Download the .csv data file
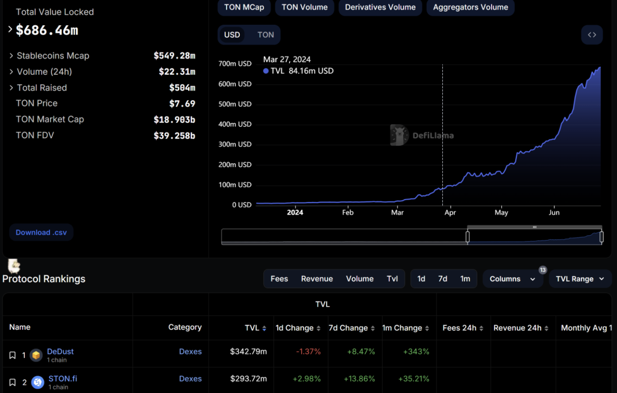The width and height of the screenshot is (617, 393). [x=41, y=233]
